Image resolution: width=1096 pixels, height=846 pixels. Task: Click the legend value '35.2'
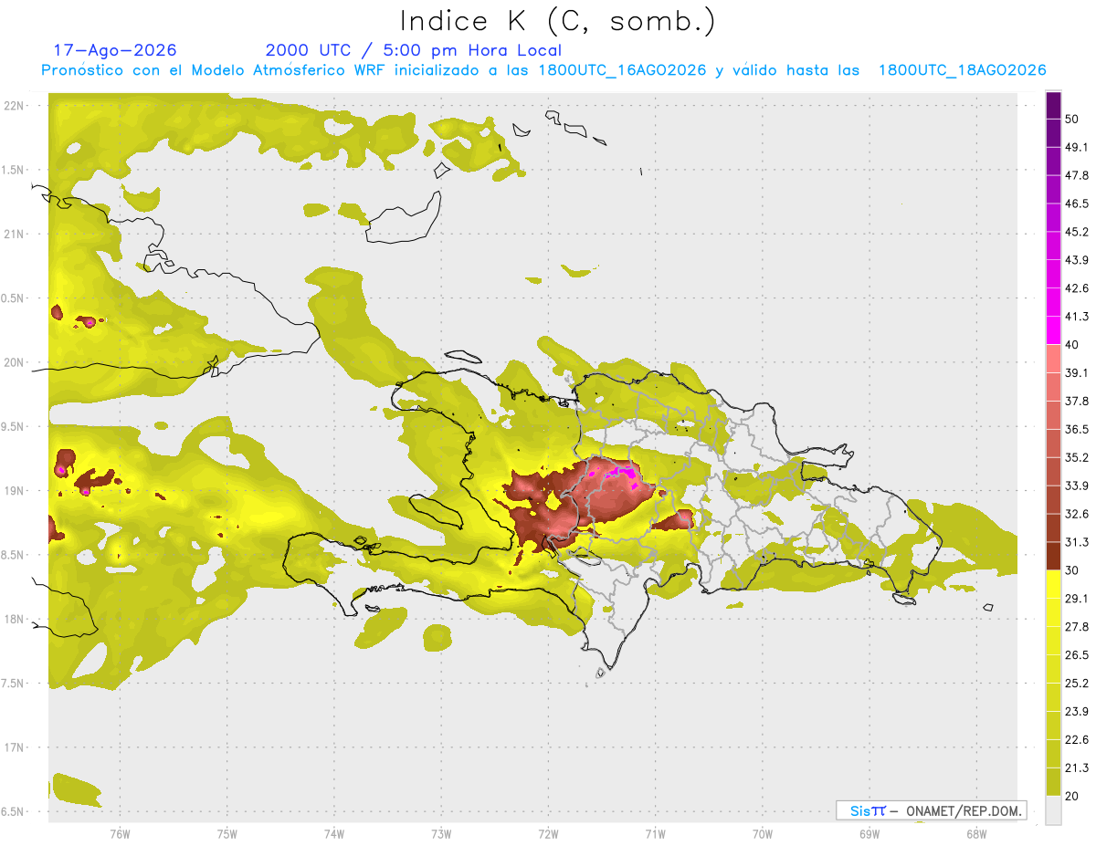(1077, 457)
